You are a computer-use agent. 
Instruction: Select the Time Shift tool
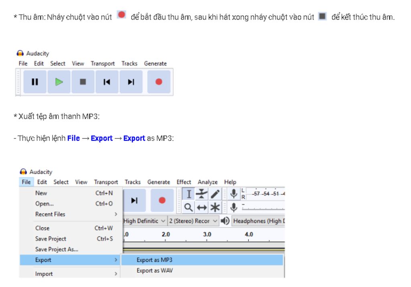(201, 207)
